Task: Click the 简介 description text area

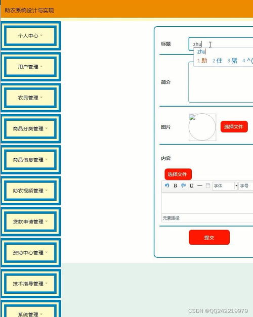Action: click(x=221, y=82)
